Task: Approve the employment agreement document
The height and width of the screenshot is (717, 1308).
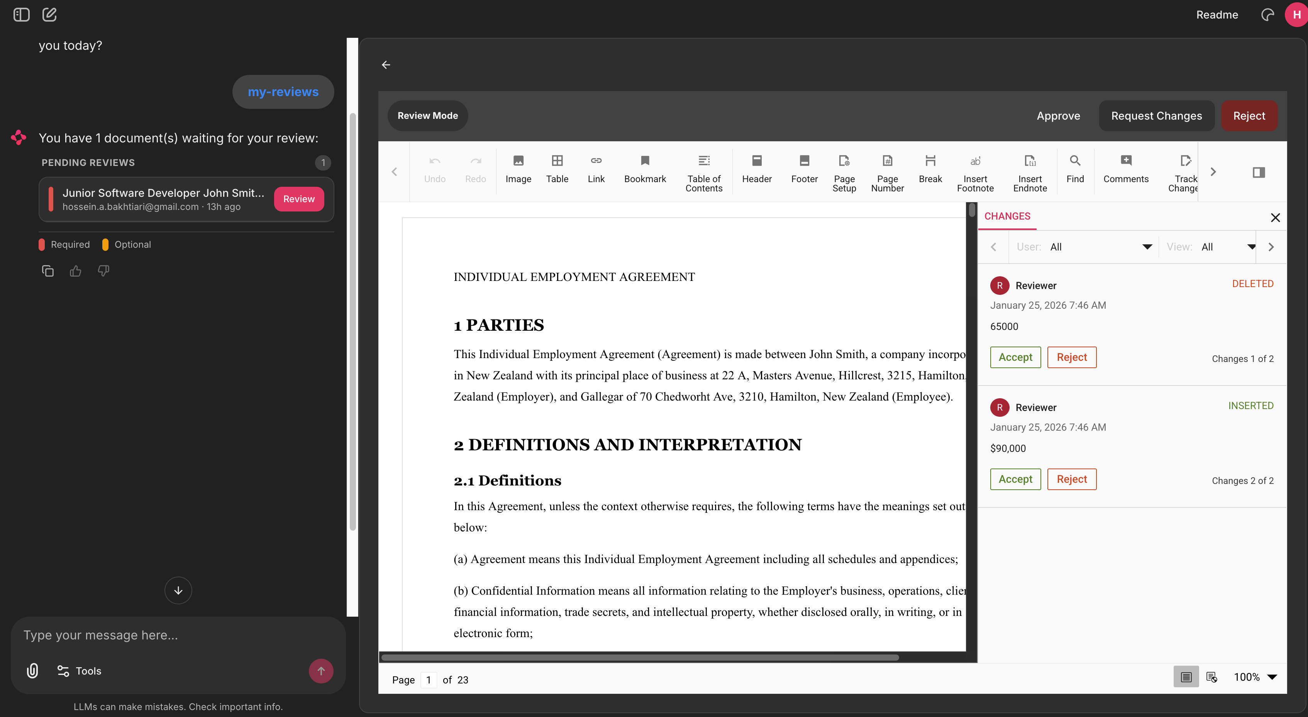Action: tap(1058, 116)
